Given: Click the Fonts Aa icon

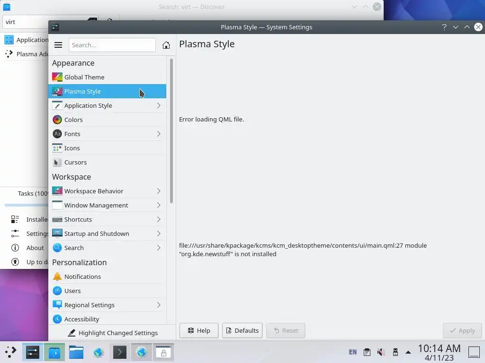Looking at the screenshot, I should pyautogui.click(x=57, y=134).
